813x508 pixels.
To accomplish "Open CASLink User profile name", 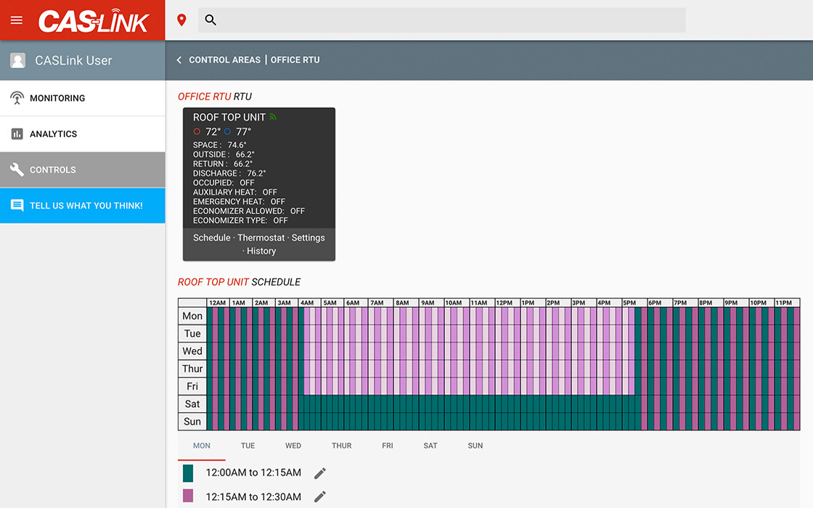I will (73, 61).
